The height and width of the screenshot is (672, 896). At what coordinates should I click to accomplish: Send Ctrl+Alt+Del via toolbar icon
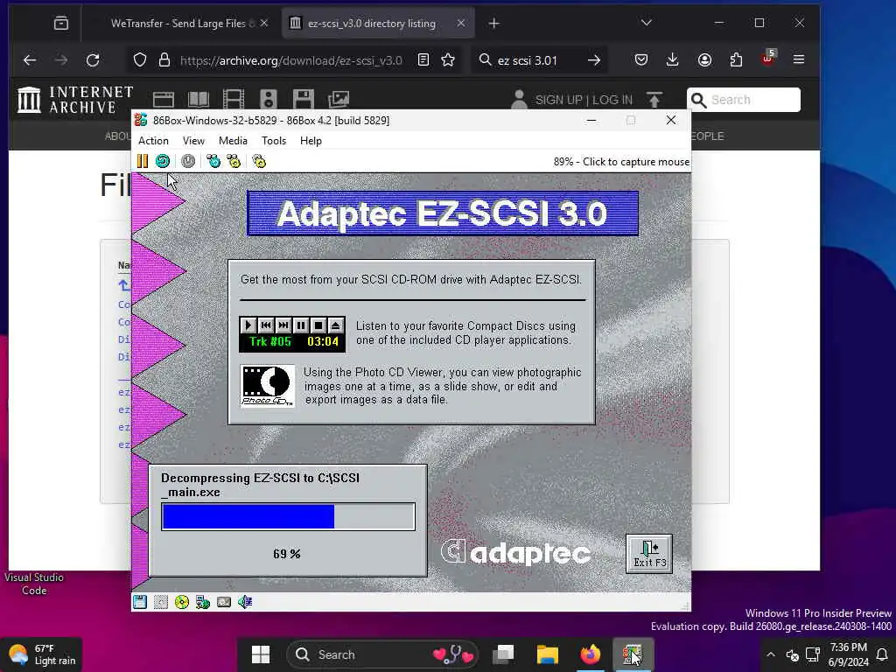click(213, 162)
